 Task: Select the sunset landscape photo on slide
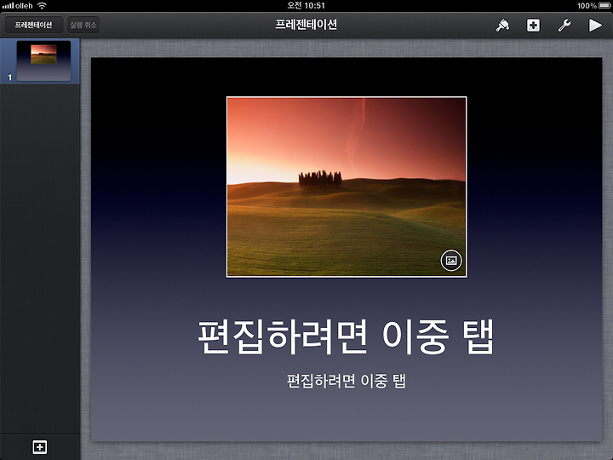347,187
